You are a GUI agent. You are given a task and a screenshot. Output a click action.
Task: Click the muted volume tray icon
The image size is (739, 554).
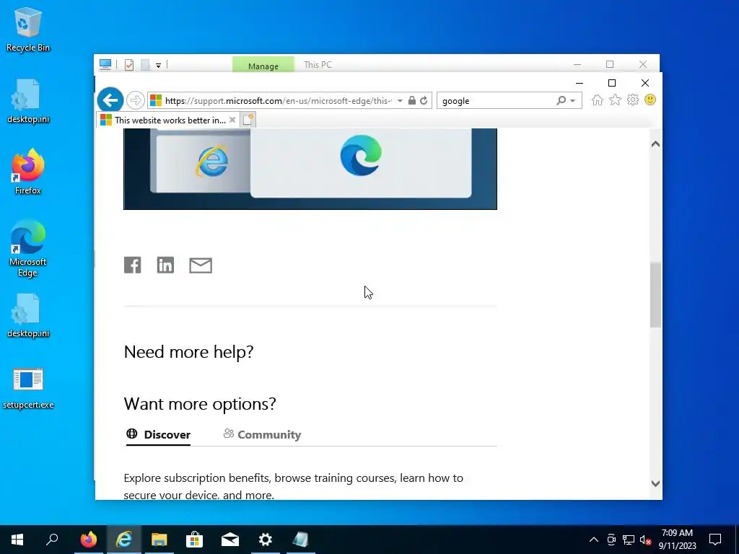pyautogui.click(x=645, y=540)
